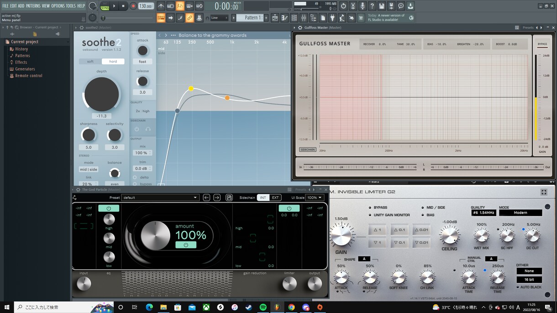Click the render/export download icon
Viewport: 557px width, 313px height.
[410, 6]
